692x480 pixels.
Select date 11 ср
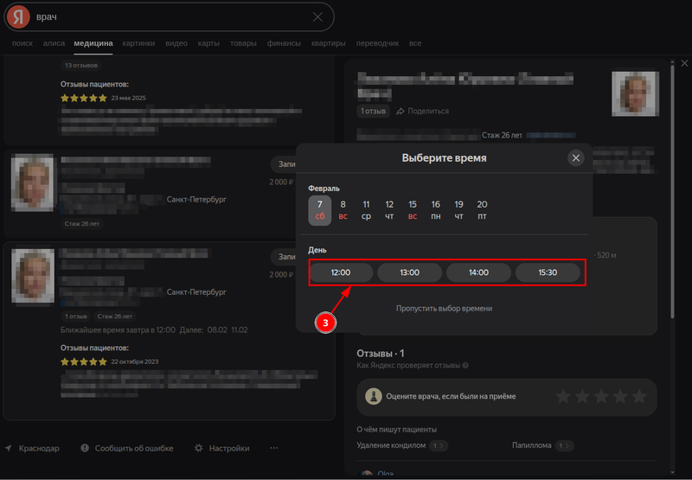(x=366, y=210)
